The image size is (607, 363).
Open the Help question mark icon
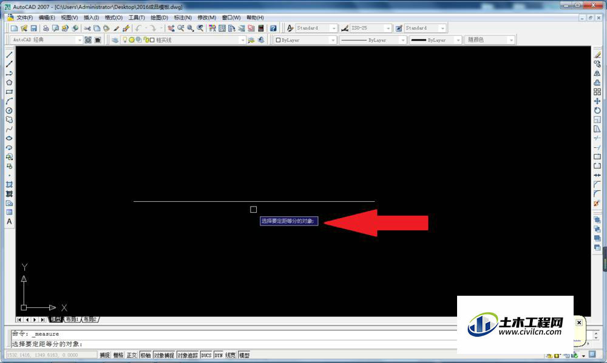(x=273, y=28)
